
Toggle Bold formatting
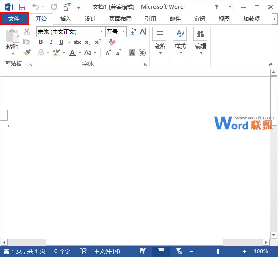[x=41, y=42]
